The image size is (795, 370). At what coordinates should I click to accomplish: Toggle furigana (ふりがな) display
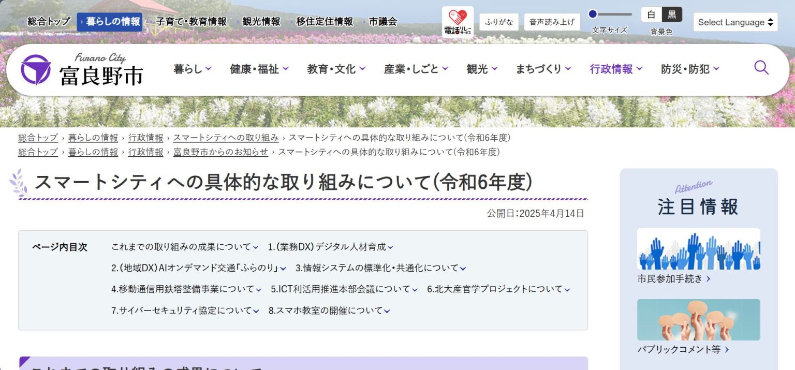pos(499,22)
